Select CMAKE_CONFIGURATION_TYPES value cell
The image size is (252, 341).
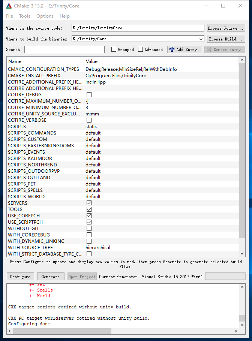[x=161, y=69]
